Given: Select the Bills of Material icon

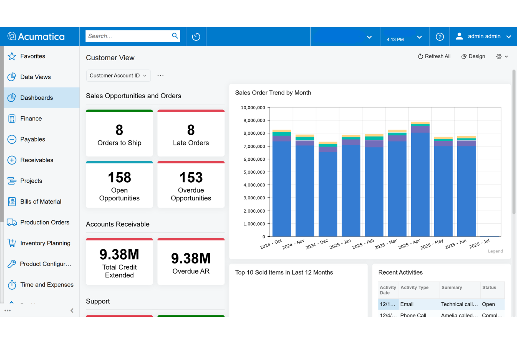Looking at the screenshot, I should coord(12,201).
